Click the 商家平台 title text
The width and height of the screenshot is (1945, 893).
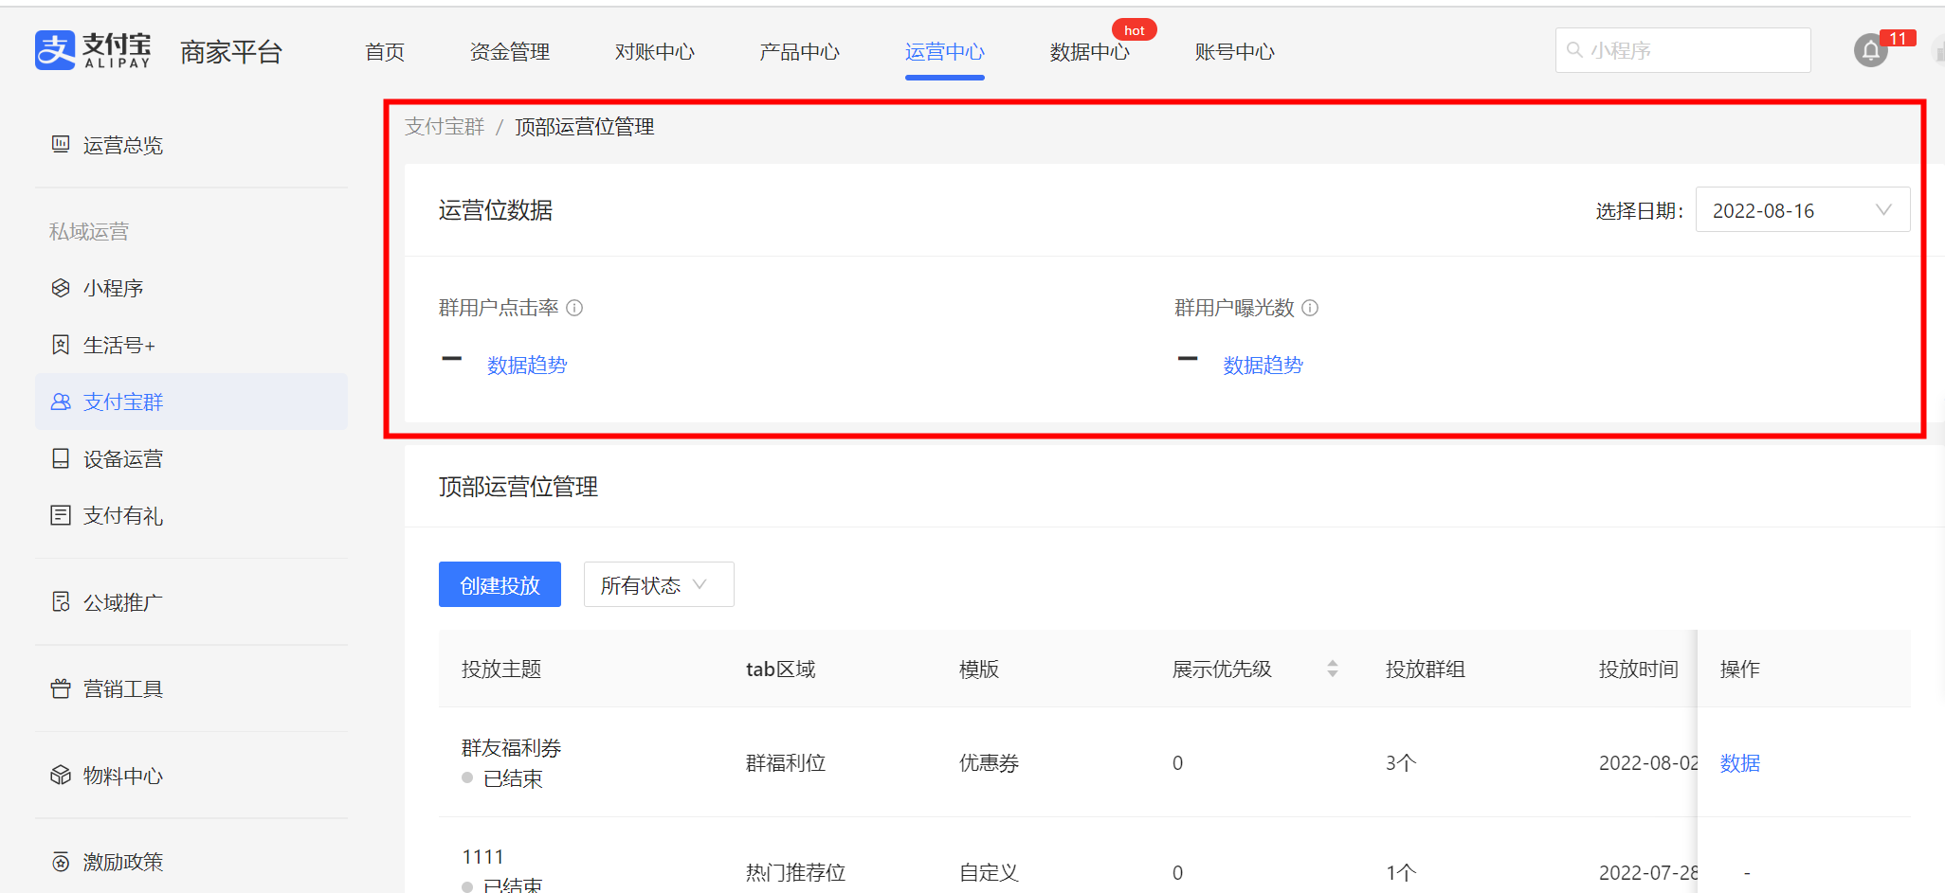(231, 52)
